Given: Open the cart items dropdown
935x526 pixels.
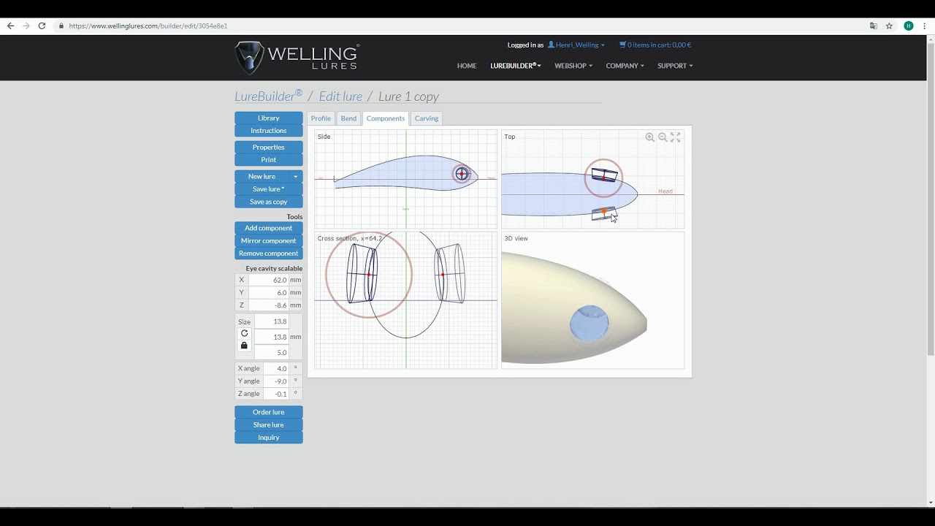Looking at the screenshot, I should (654, 45).
